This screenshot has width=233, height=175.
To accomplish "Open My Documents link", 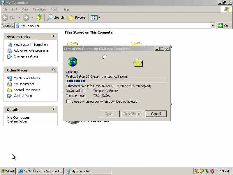I will [x=24, y=84].
